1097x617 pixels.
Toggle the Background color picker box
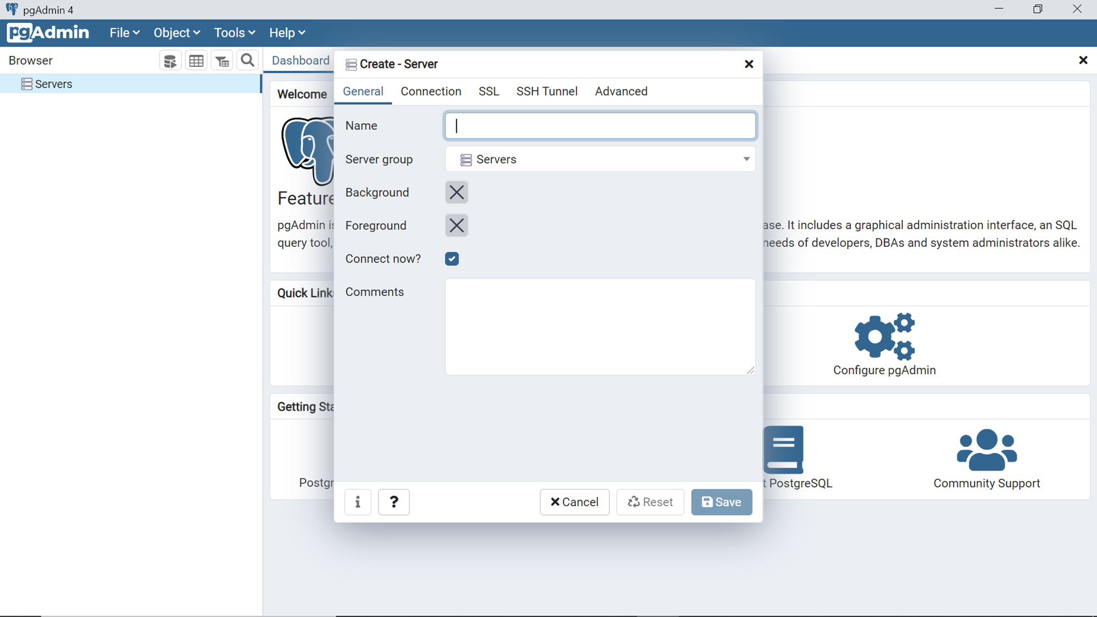point(456,193)
